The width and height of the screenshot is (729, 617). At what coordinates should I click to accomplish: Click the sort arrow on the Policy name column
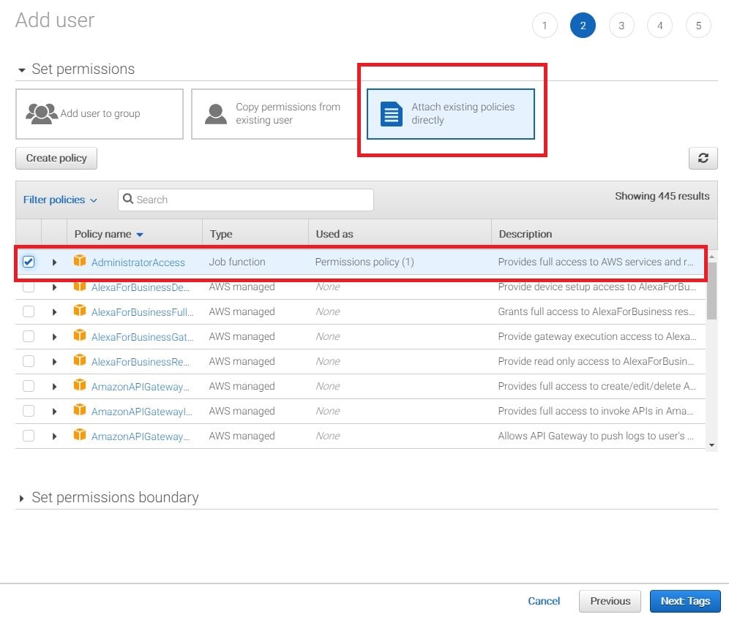[x=140, y=234]
